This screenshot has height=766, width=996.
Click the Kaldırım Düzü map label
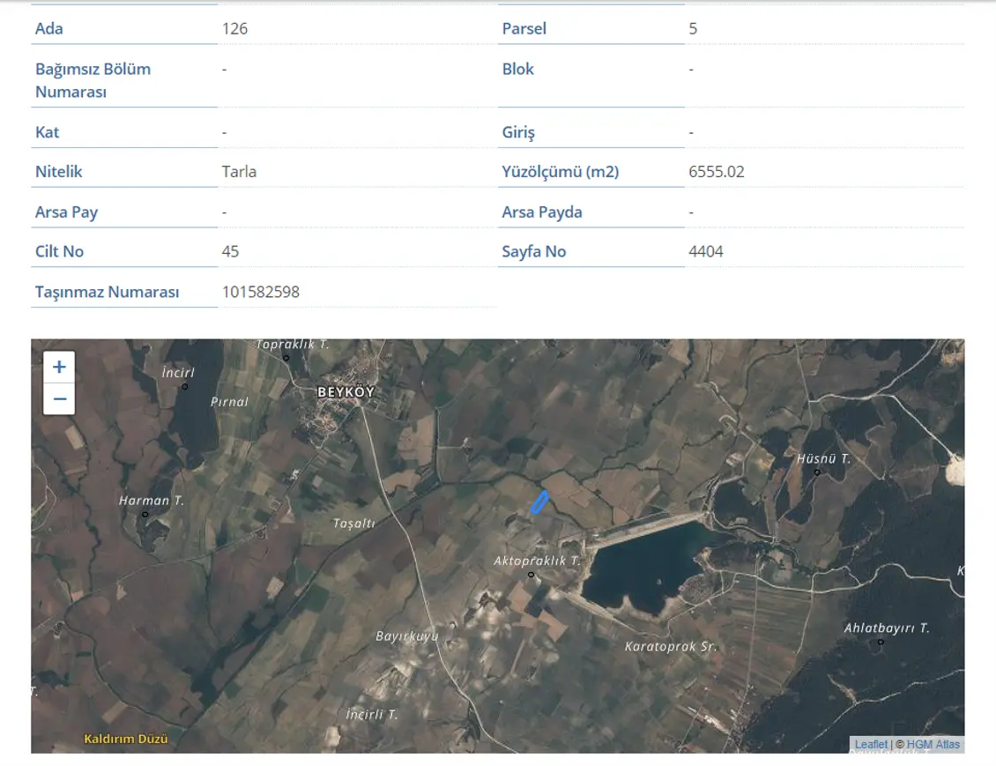tap(126, 739)
